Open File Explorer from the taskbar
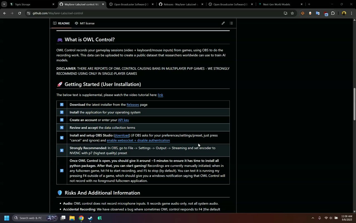356x223 pixels. (72, 218)
